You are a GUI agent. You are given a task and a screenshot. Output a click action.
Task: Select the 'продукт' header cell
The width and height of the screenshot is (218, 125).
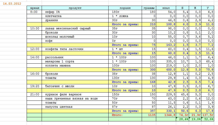[75, 8]
